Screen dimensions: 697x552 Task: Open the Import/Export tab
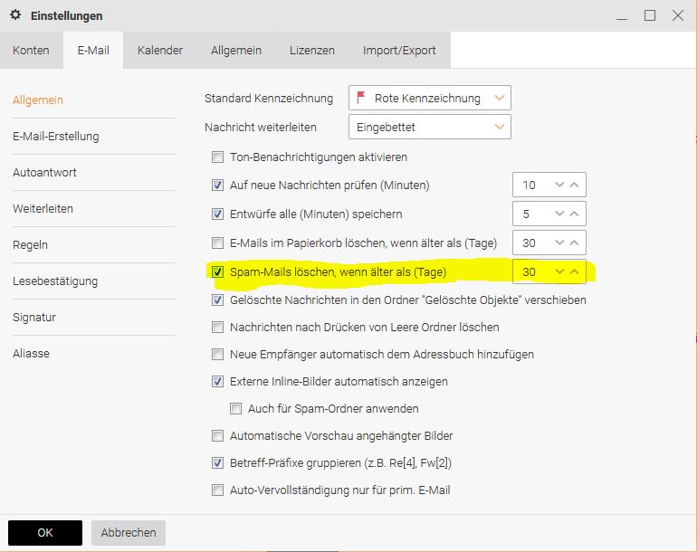pyautogui.click(x=399, y=50)
